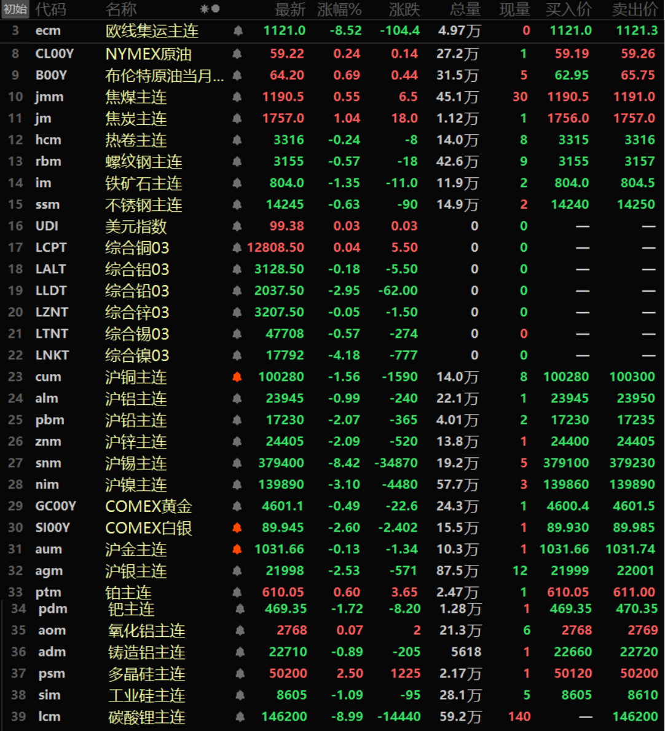This screenshot has height=731, width=665.
Task: Click the bell icon next to 美元指数
Action: (237, 226)
